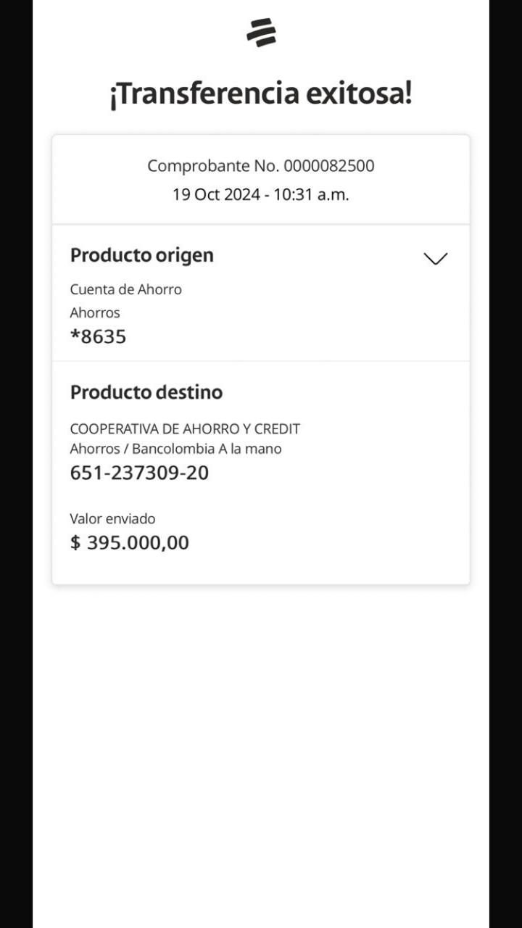Click 'Ahorros / Bancolombia A la mano' text

click(x=175, y=449)
